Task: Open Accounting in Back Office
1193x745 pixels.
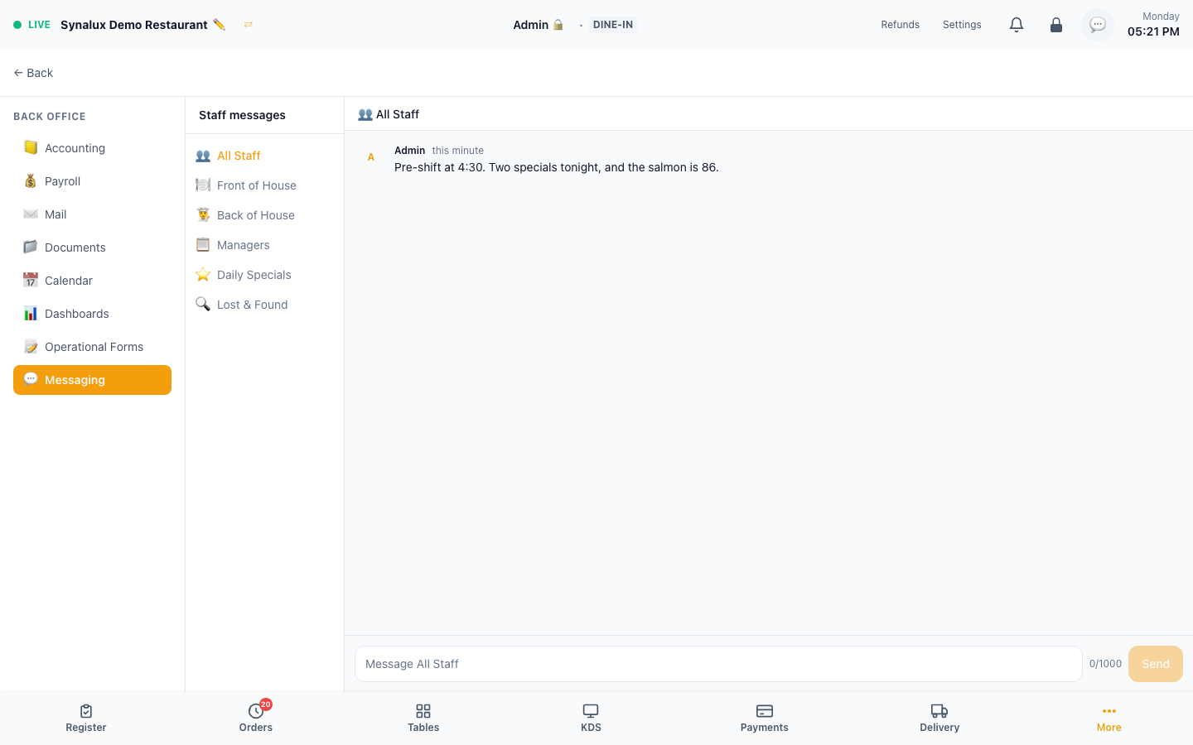Action: coord(92,148)
